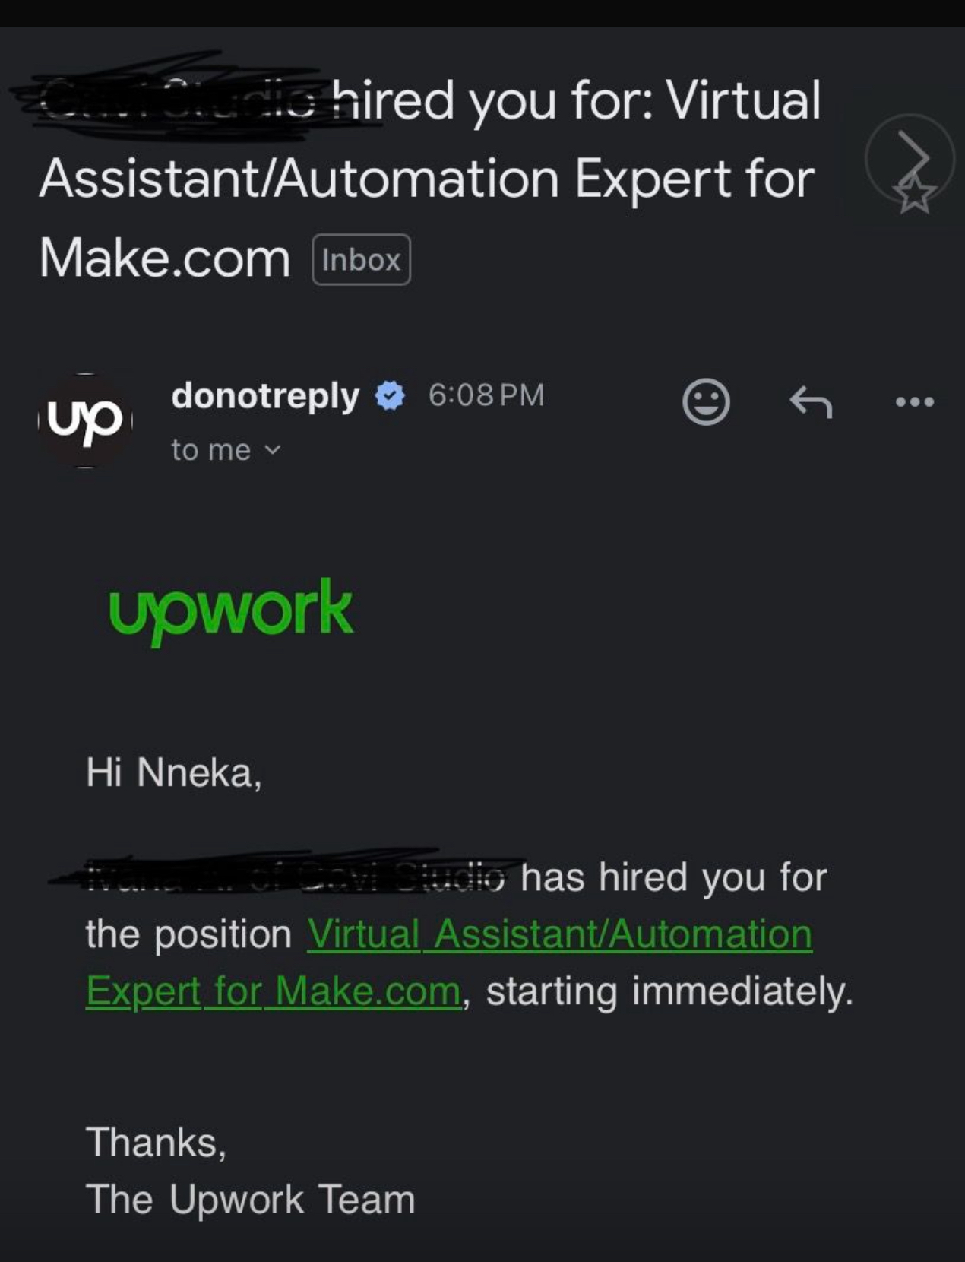This screenshot has width=965, height=1262.
Task: Tap the email subject heading text
Action: point(426,179)
